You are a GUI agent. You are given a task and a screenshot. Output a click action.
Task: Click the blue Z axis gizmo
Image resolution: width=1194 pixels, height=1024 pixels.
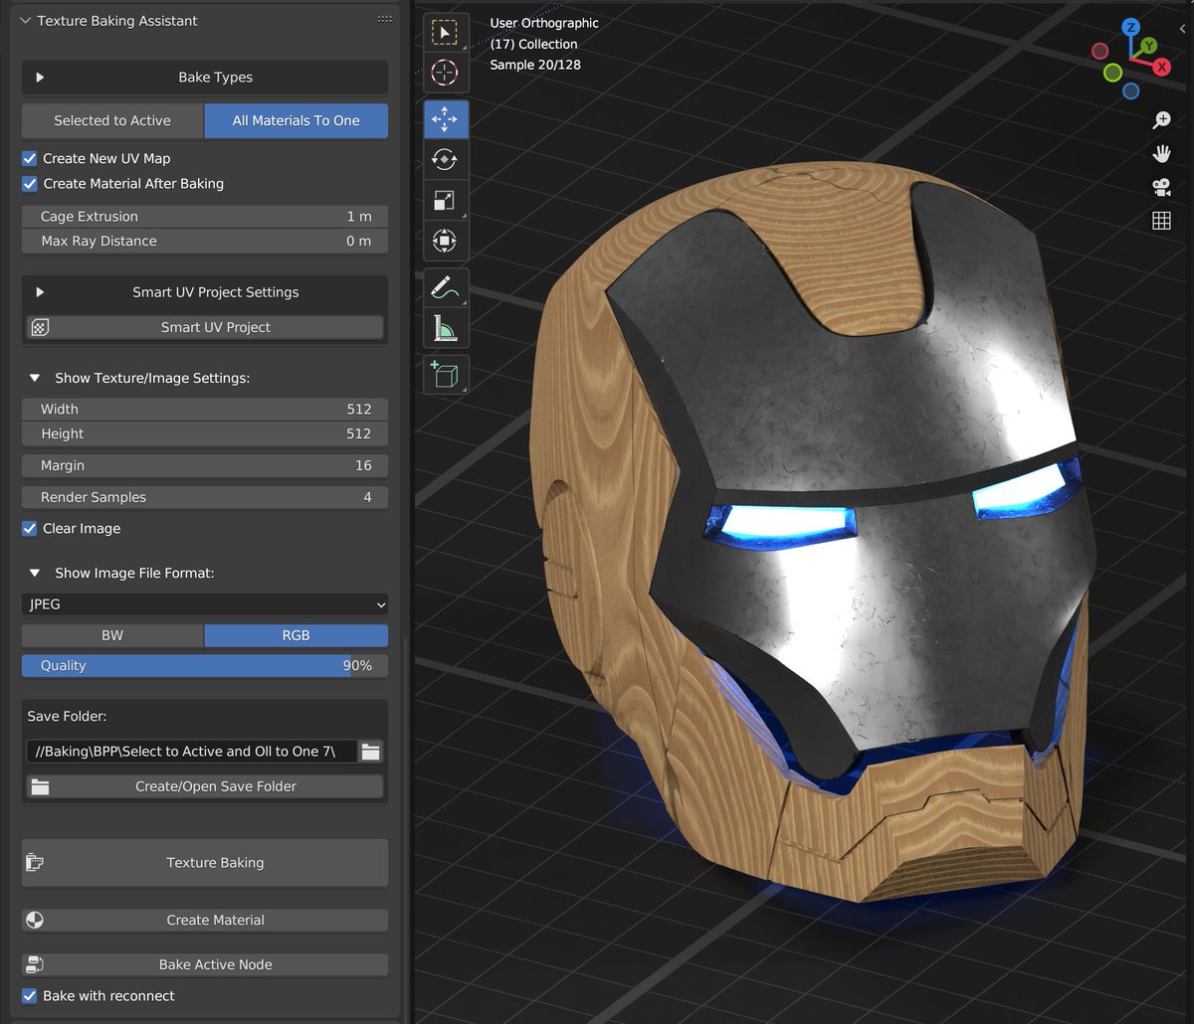click(1131, 28)
